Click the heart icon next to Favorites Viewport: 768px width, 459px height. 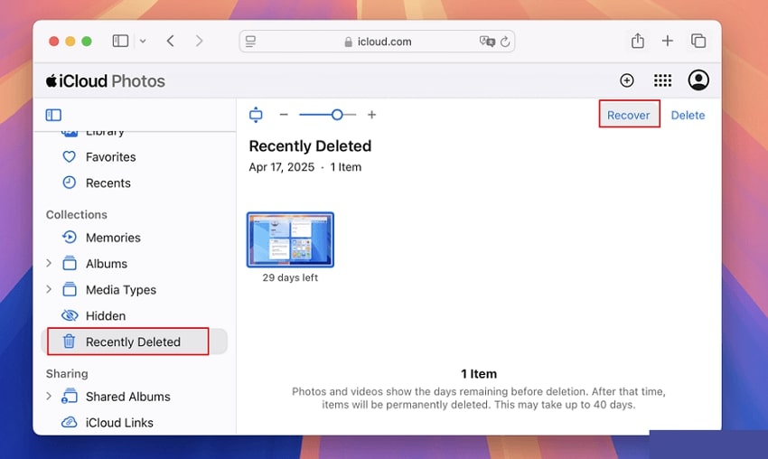(x=69, y=156)
